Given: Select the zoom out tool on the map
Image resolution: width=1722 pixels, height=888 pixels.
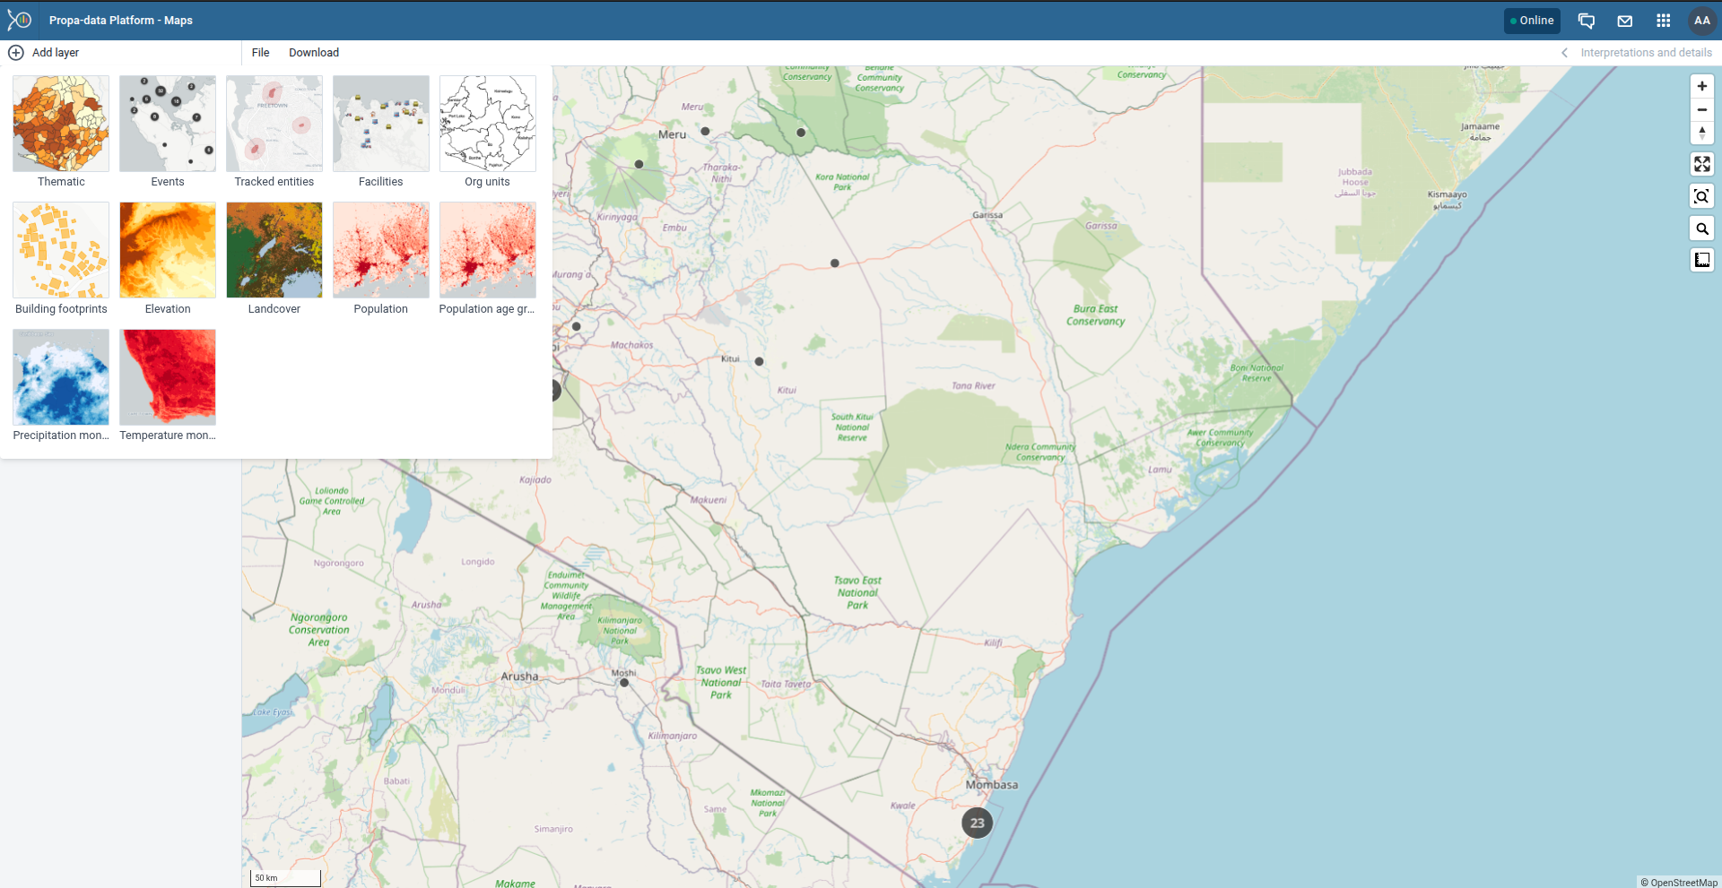Looking at the screenshot, I should pyautogui.click(x=1702, y=109).
